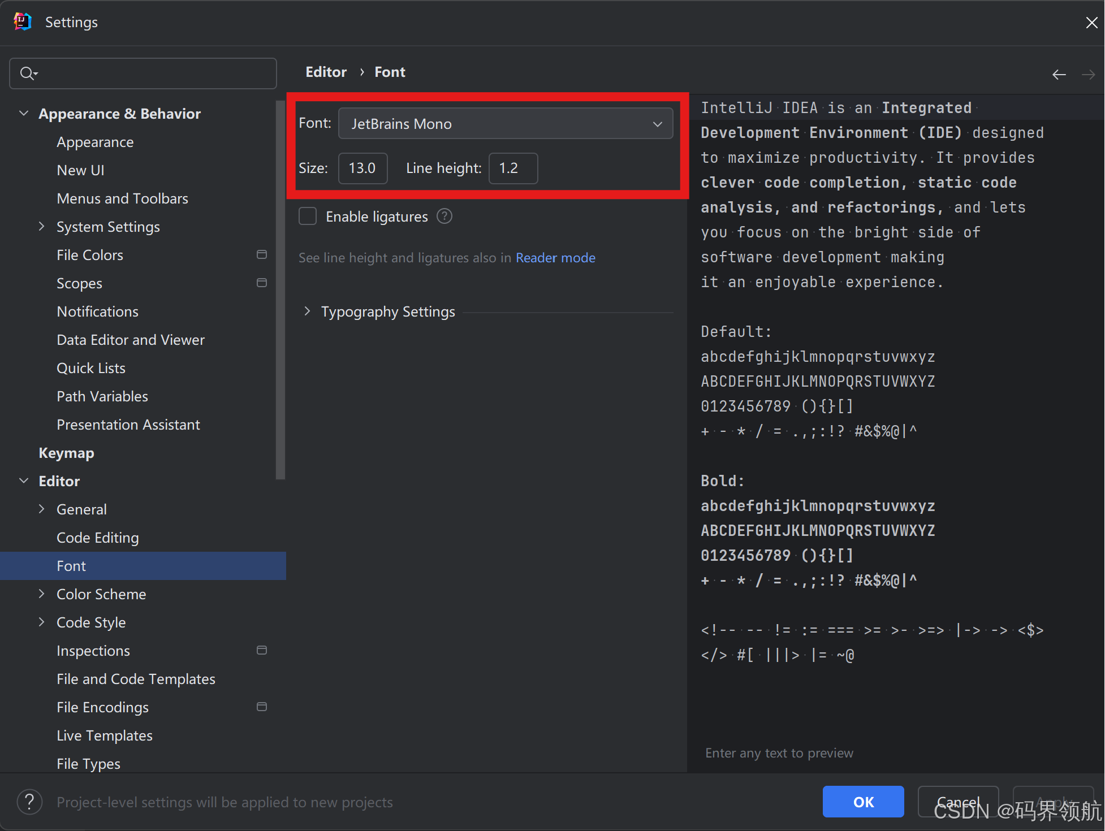The height and width of the screenshot is (831, 1105).
Task: Open Live Templates settings
Action: [105, 735]
